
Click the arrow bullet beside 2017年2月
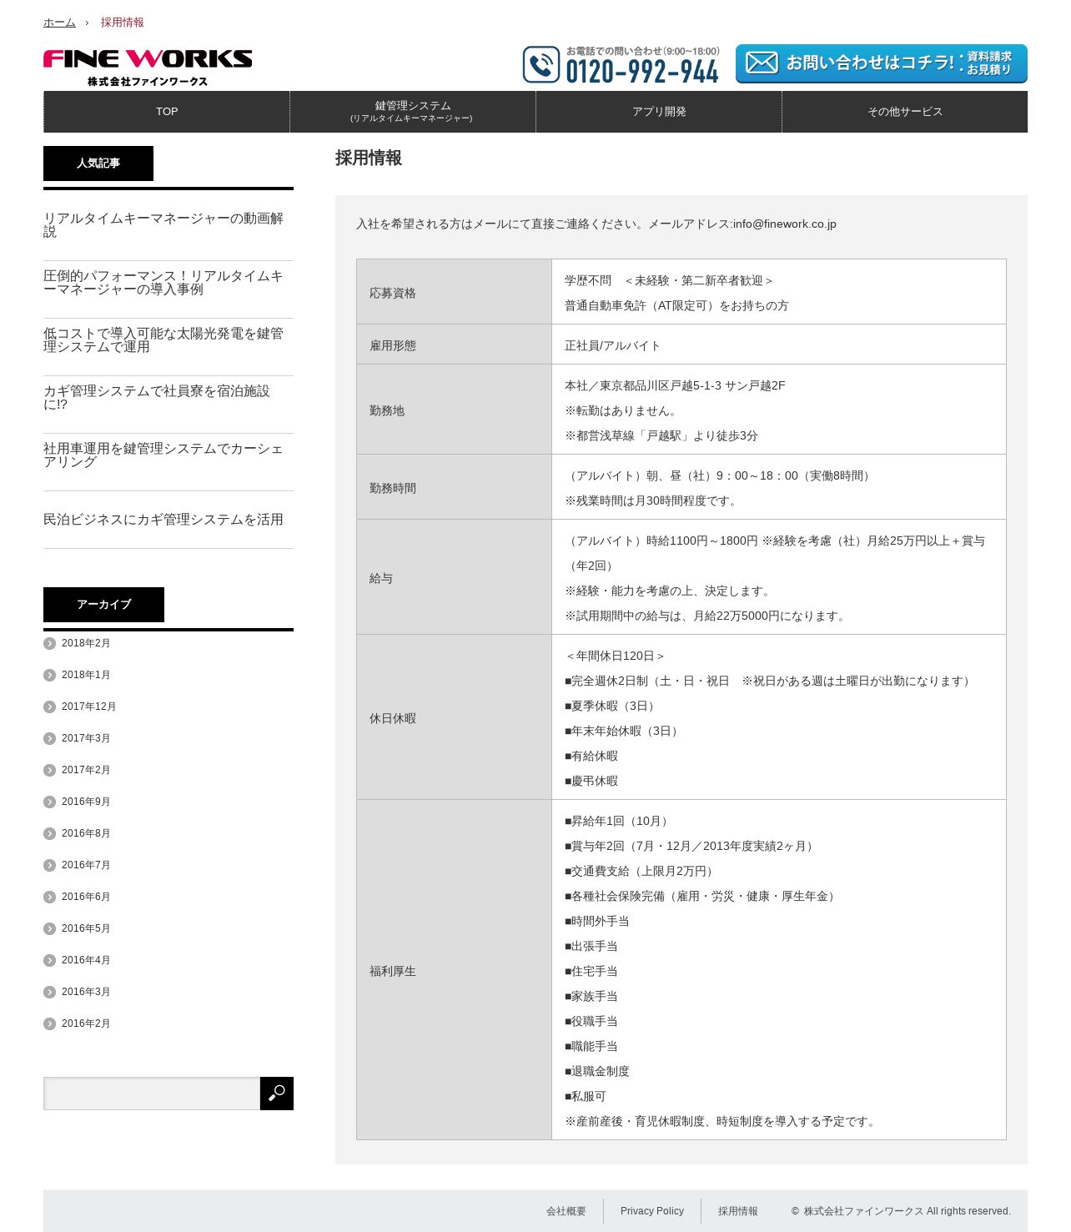pos(50,770)
